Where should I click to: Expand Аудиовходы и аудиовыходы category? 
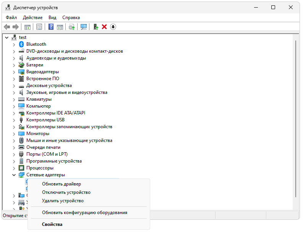(14, 58)
